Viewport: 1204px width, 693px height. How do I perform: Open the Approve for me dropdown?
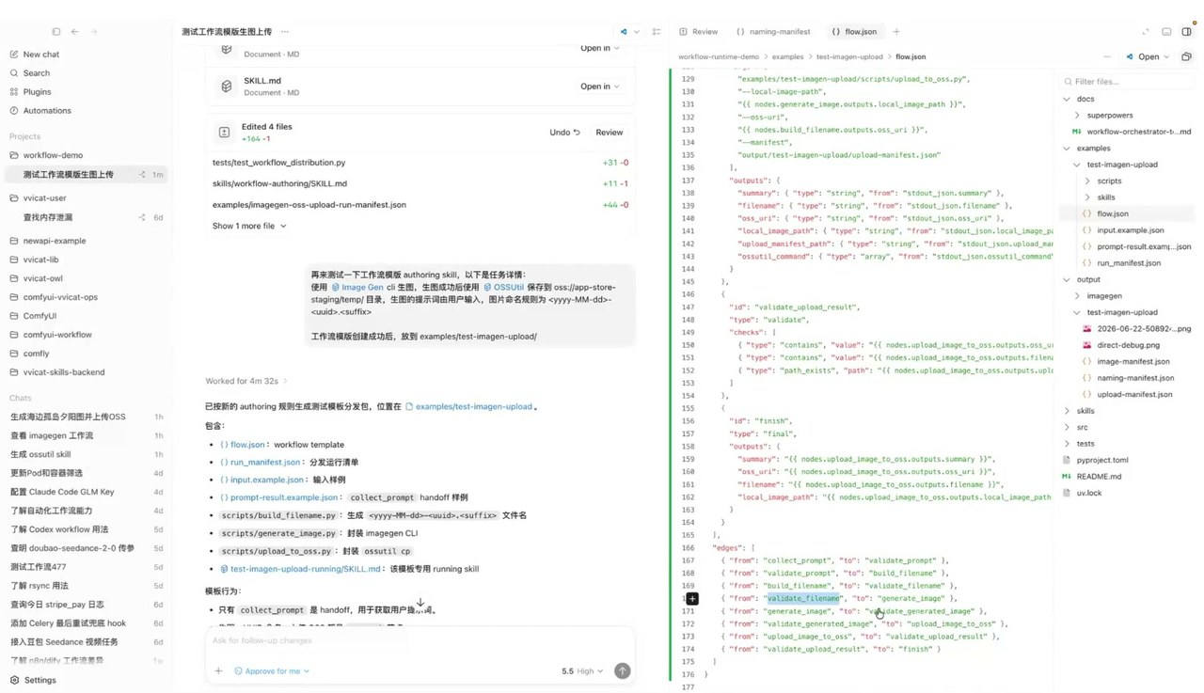tap(272, 671)
